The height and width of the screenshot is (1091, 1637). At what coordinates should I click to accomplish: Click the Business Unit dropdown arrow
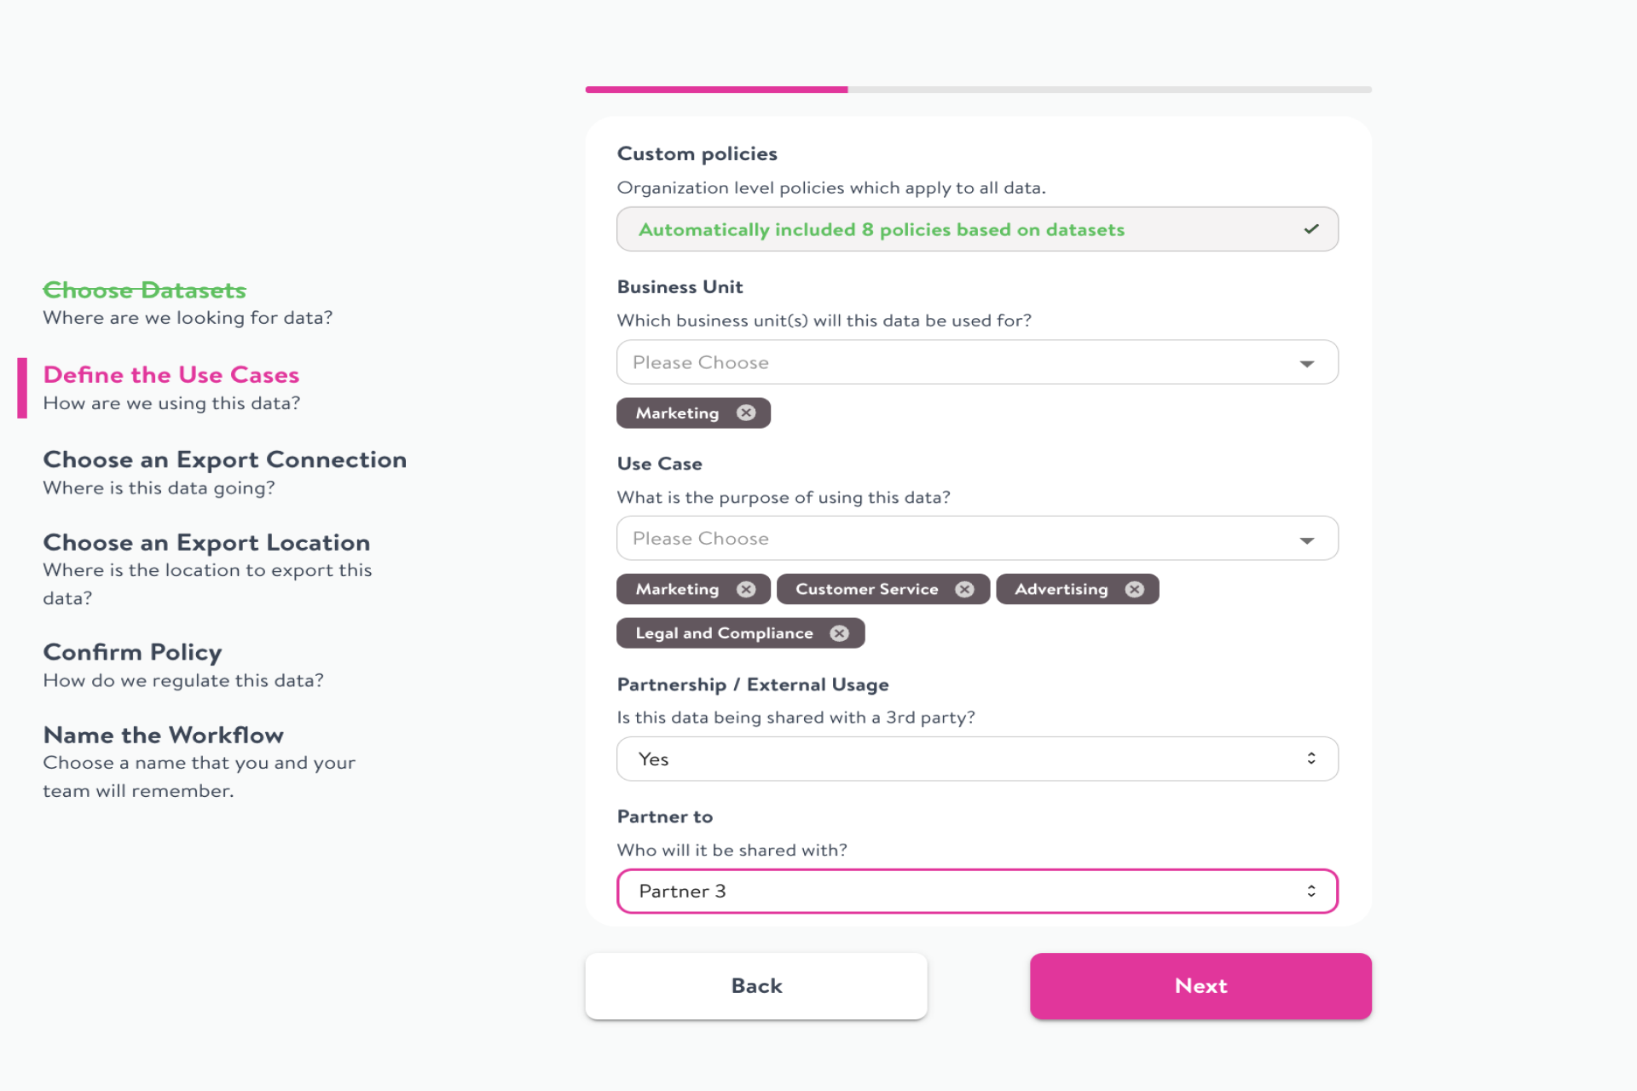point(1306,364)
